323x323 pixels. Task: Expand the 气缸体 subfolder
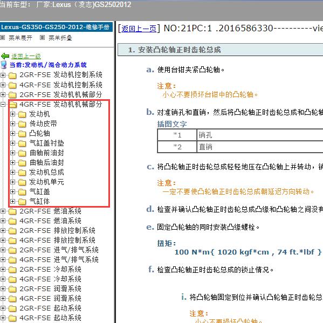pos(12,201)
